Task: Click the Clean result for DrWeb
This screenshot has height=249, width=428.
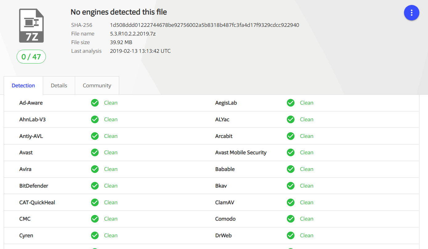Action: [307, 235]
